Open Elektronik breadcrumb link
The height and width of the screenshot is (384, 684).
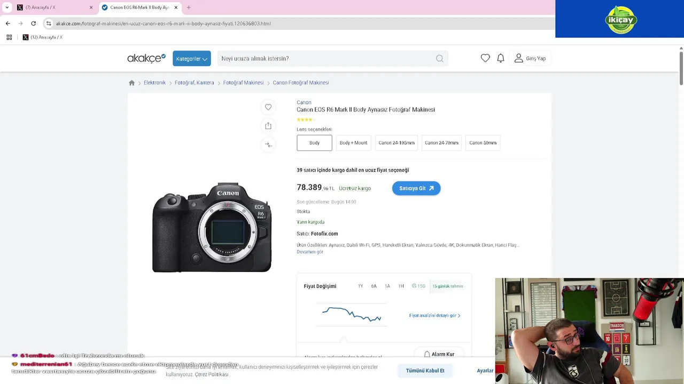(154, 83)
